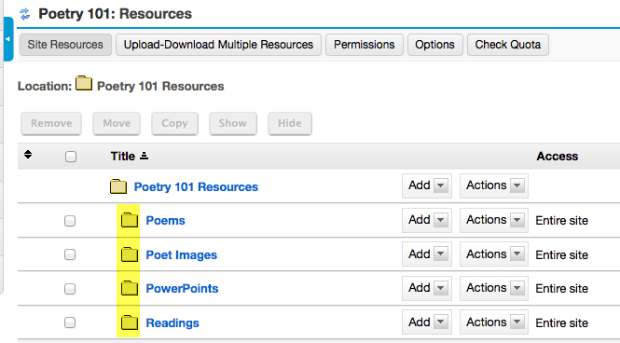Click the Access column header

coord(558,156)
